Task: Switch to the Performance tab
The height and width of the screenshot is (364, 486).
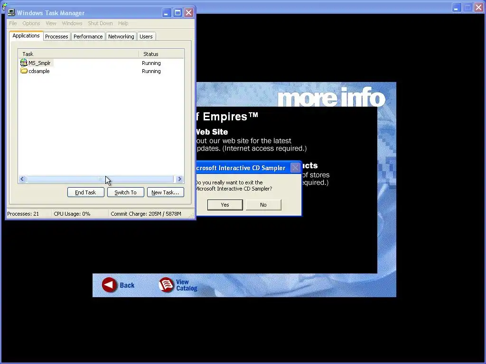Action: click(x=88, y=36)
